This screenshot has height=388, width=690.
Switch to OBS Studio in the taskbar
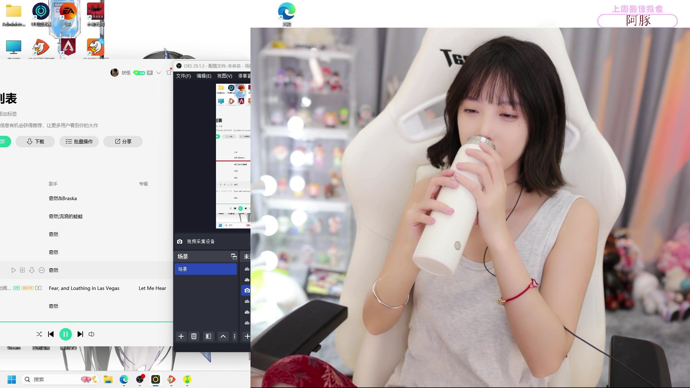pos(140,379)
